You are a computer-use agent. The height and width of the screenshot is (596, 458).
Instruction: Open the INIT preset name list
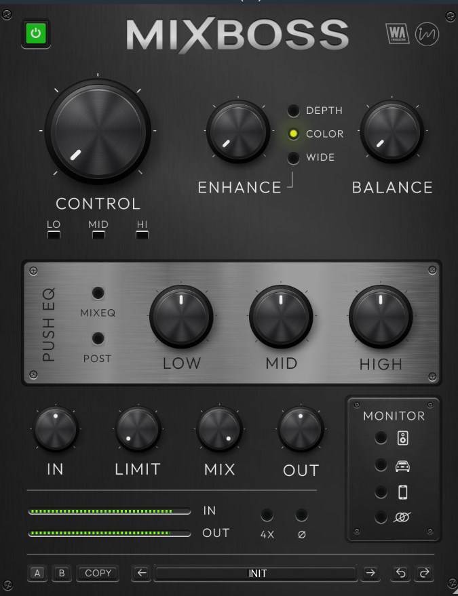point(256,574)
